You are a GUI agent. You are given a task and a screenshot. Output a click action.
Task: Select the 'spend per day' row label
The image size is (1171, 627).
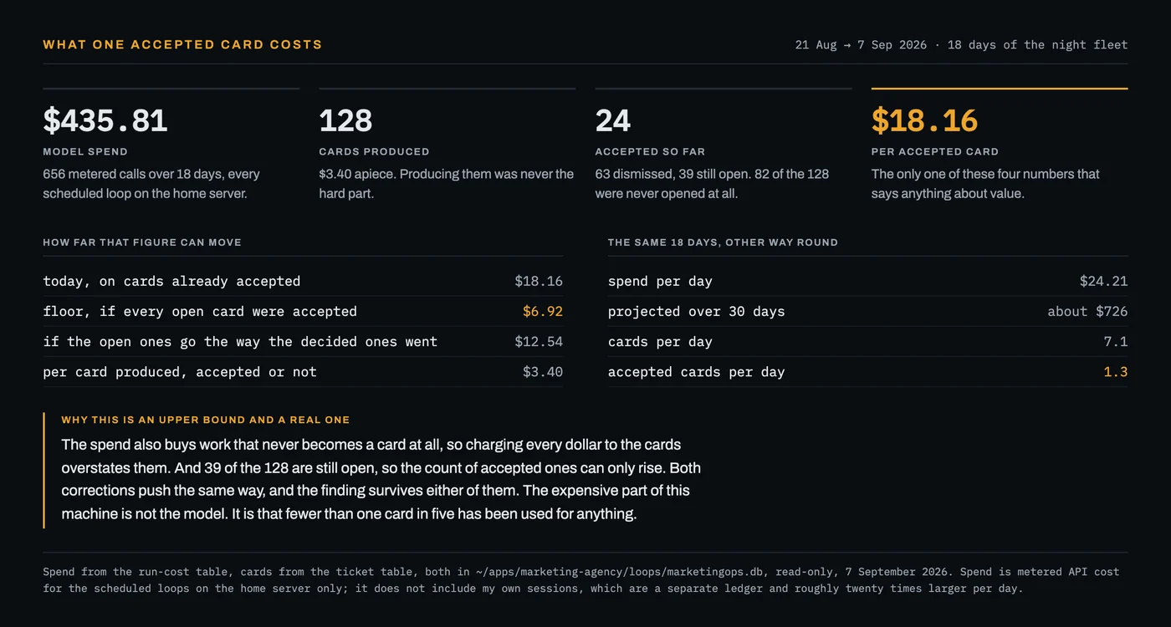(660, 282)
